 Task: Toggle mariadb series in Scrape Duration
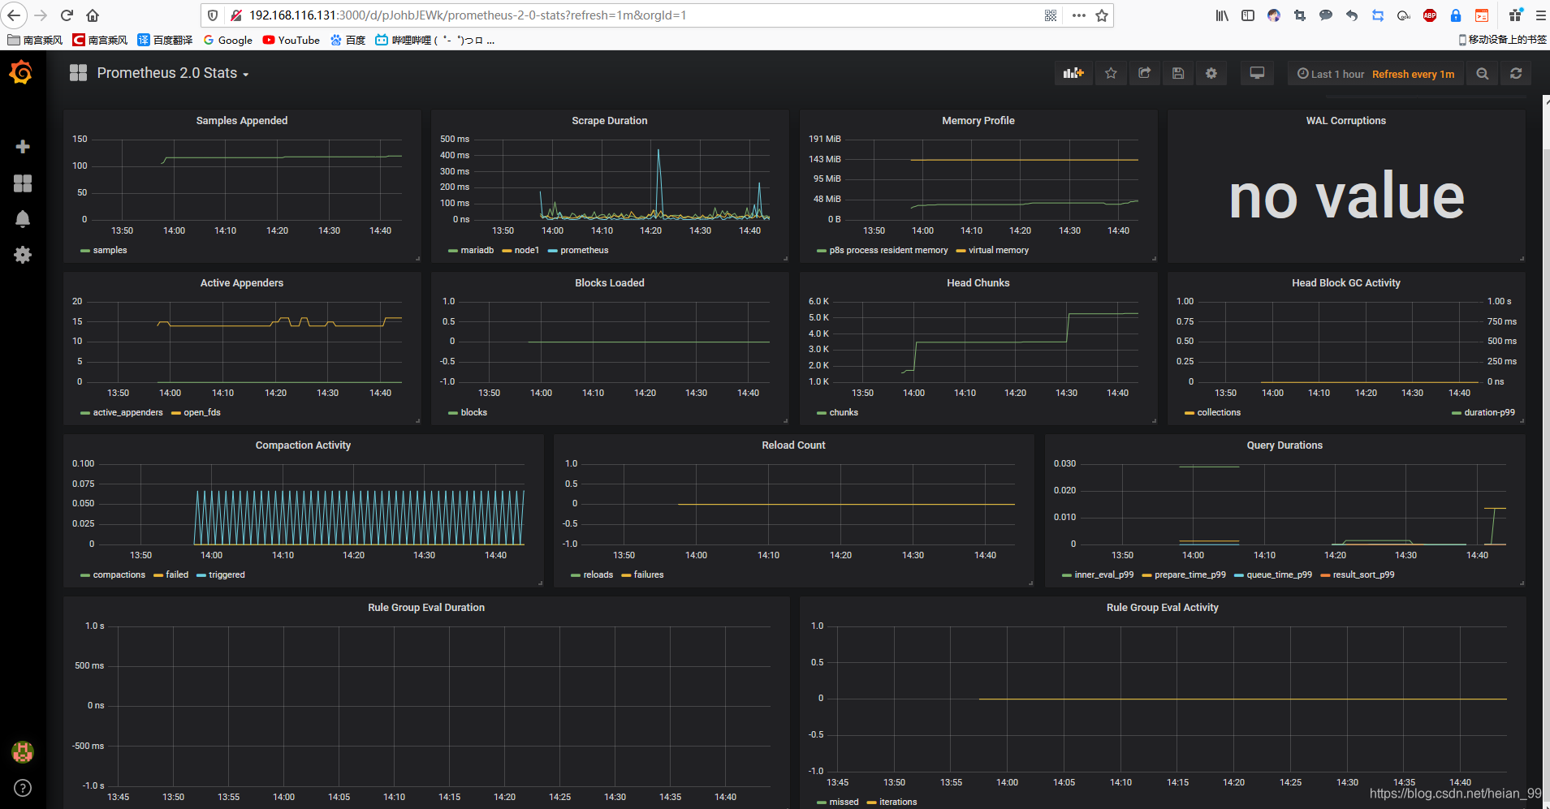click(477, 250)
